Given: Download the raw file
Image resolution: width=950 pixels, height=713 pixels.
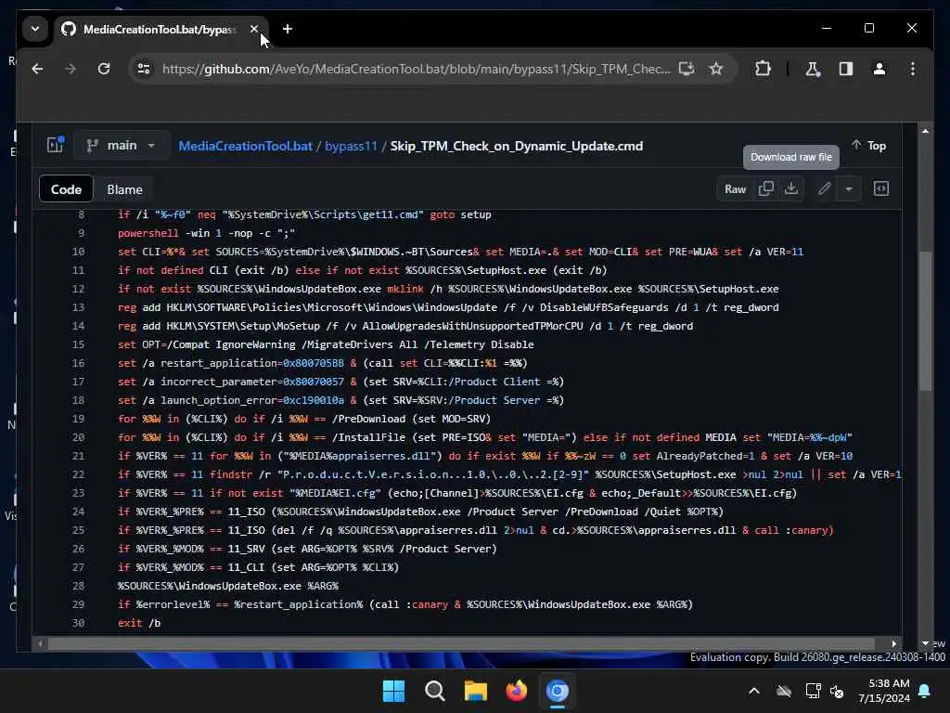Looking at the screenshot, I should tap(791, 188).
